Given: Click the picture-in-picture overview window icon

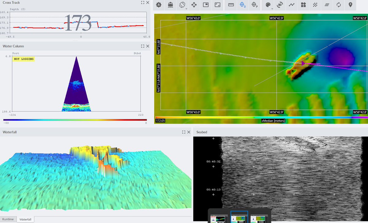Looking at the screenshot, I should click(x=206, y=5).
